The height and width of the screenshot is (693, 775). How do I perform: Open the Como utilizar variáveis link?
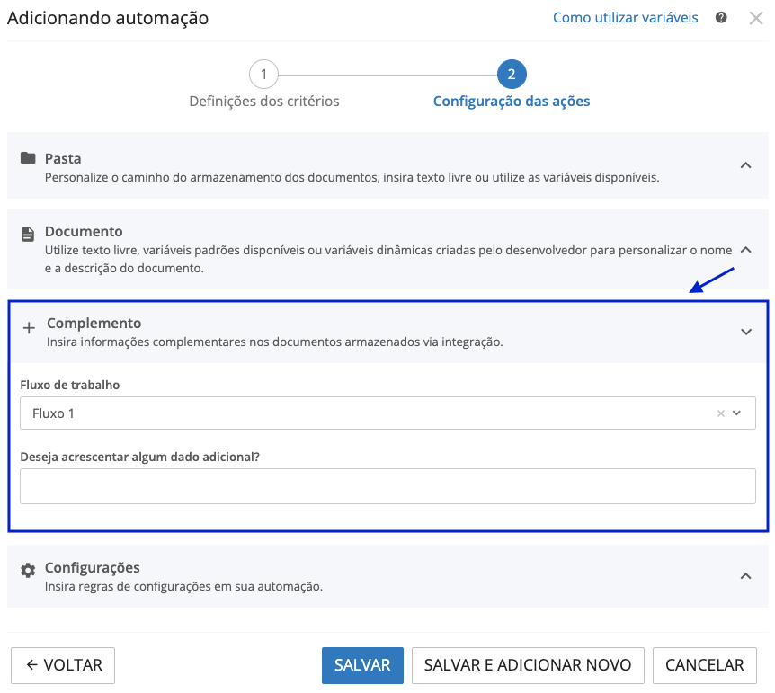tap(625, 18)
